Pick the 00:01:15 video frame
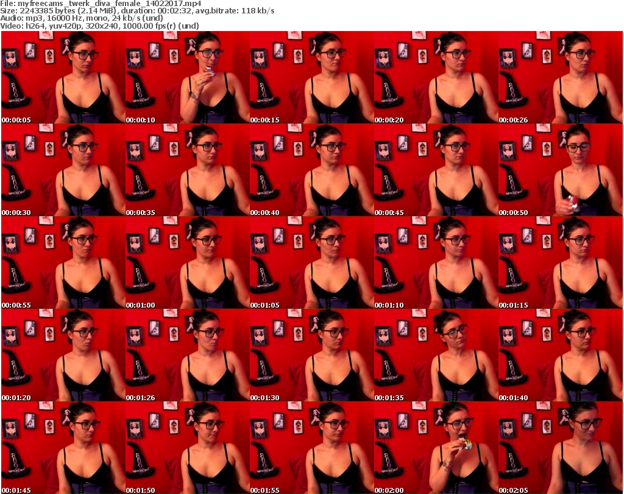 pos(560,263)
